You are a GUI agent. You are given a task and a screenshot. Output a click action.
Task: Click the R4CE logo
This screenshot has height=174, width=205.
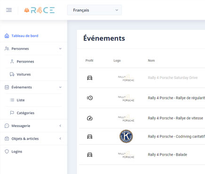coord(39,10)
